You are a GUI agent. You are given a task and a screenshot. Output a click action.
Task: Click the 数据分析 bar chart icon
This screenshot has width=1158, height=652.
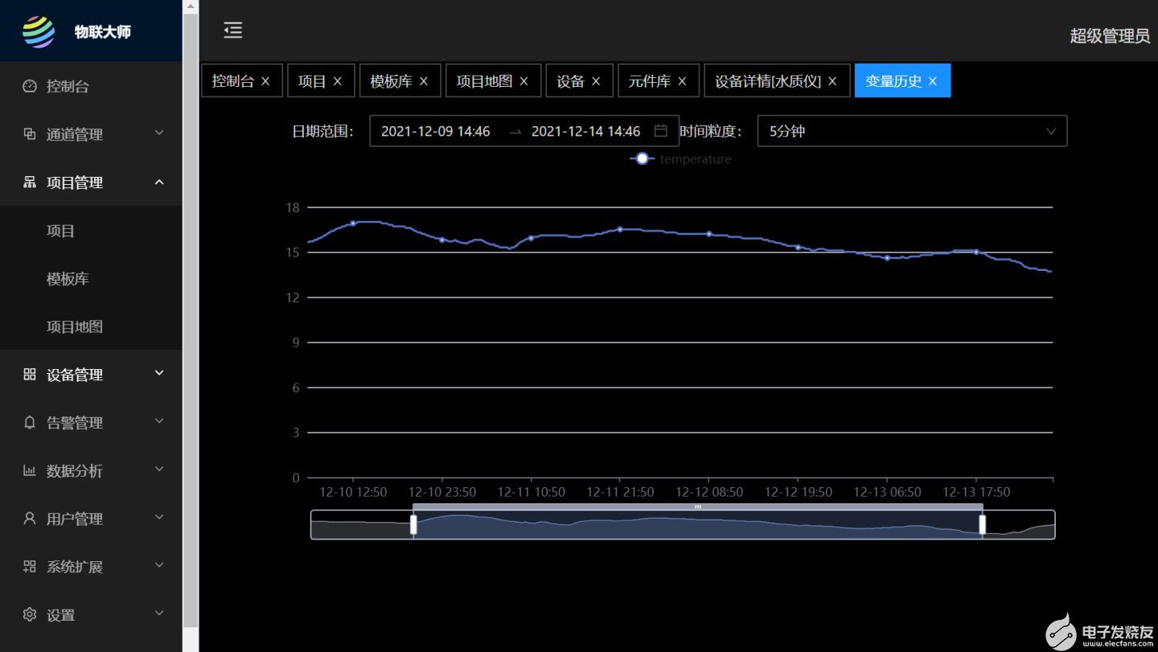point(30,471)
